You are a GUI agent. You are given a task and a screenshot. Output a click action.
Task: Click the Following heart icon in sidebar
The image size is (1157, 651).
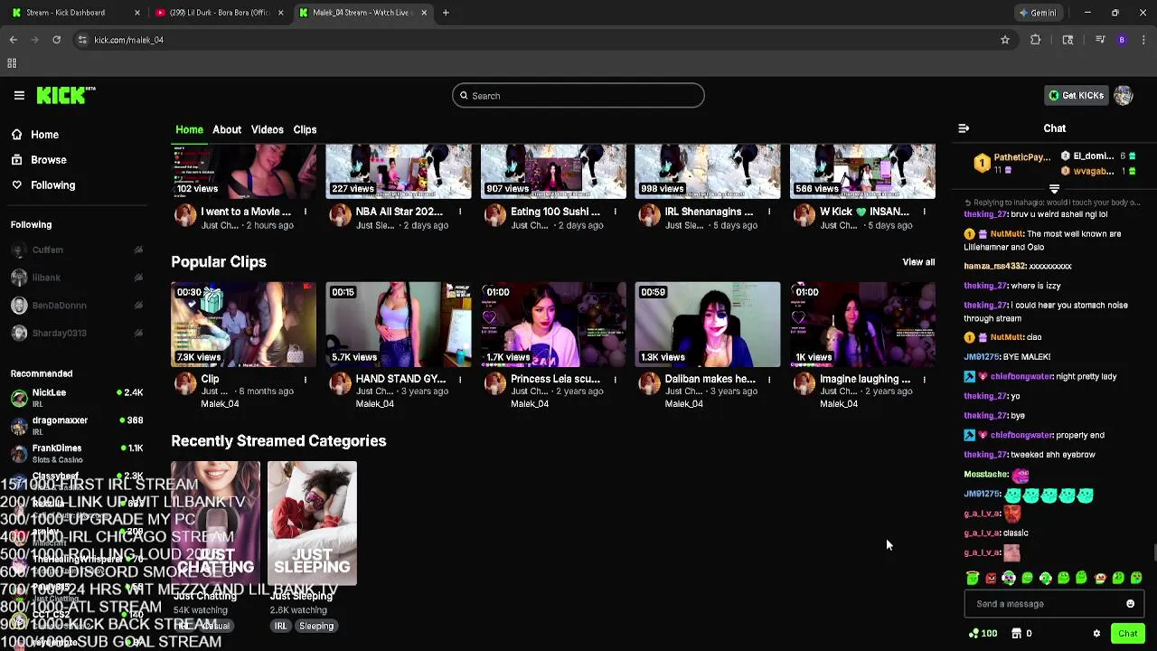tap(16, 185)
